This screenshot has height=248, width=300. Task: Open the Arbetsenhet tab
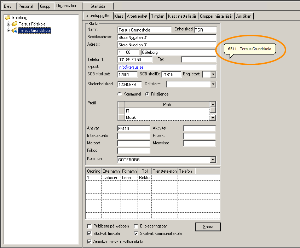pyautogui.click(x=137, y=16)
